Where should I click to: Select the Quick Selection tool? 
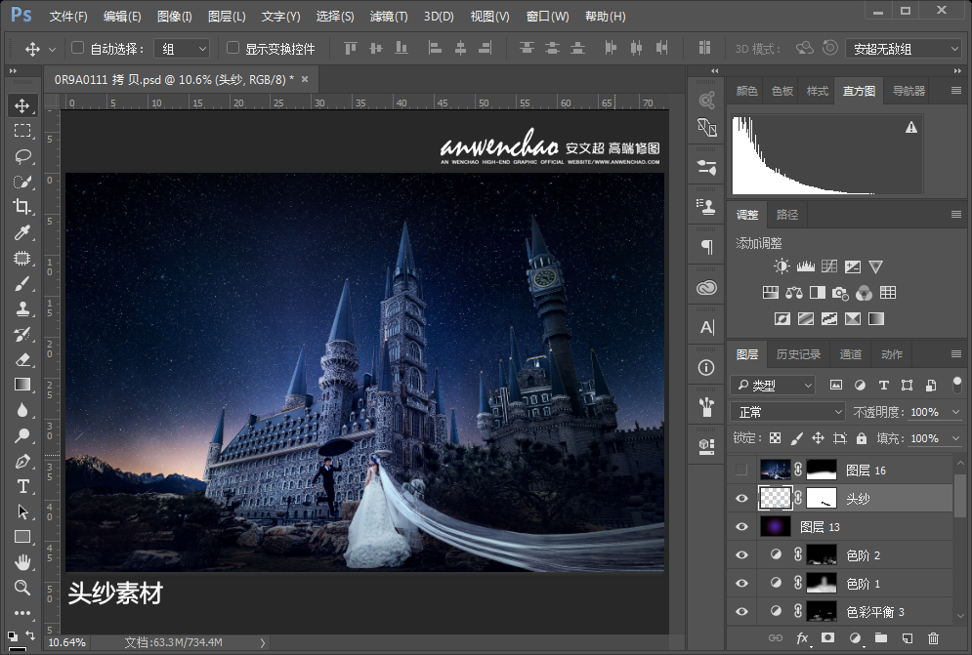coord(22,182)
